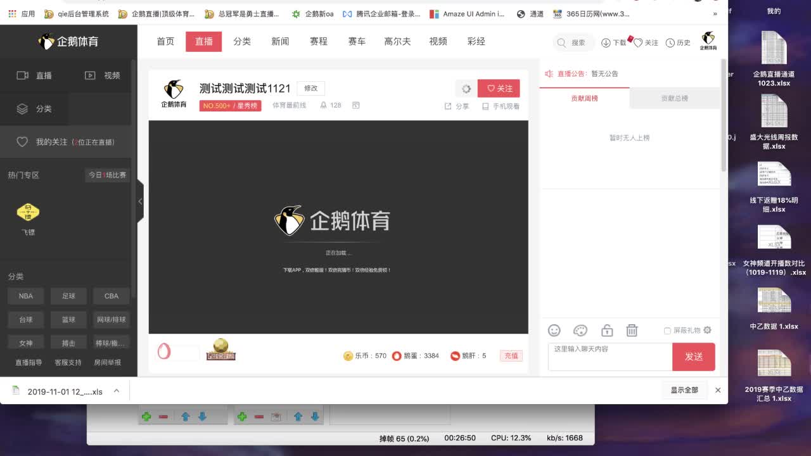Click the unlock padlock icon in chat
Viewport: 811px width, 456px height.
point(607,331)
